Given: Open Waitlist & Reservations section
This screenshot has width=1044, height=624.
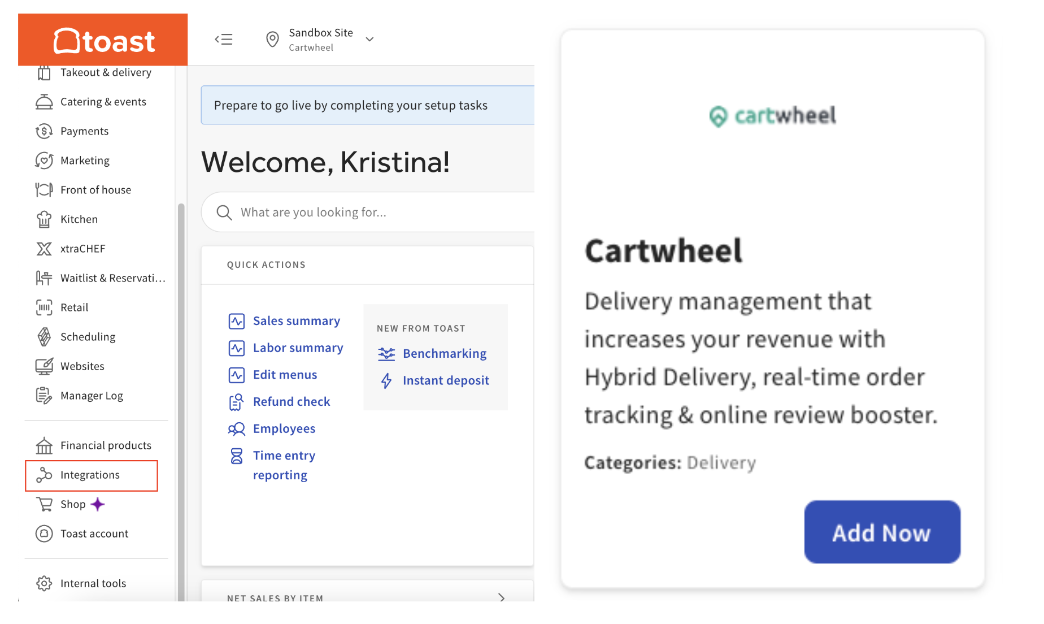Looking at the screenshot, I should pos(113,278).
